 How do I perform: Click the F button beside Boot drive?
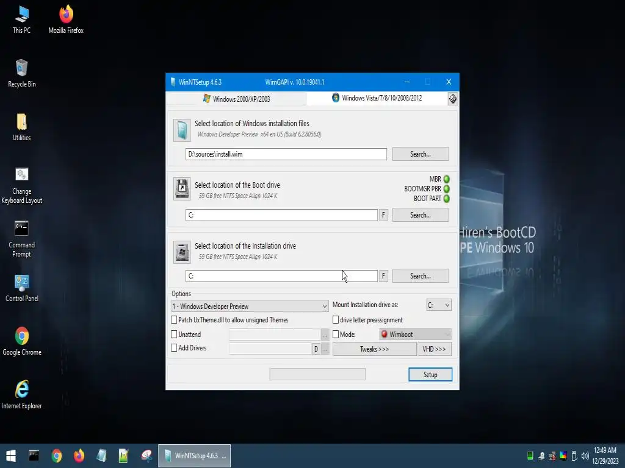pos(383,215)
